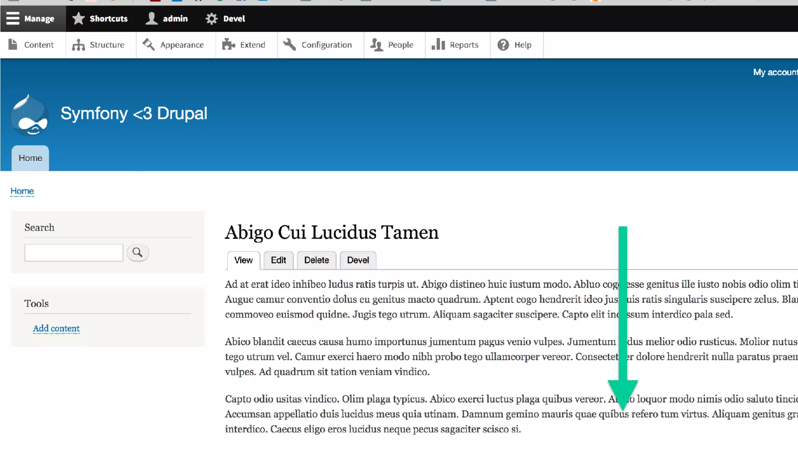Click the Devel gear icon
798x449 pixels.
pos(211,19)
